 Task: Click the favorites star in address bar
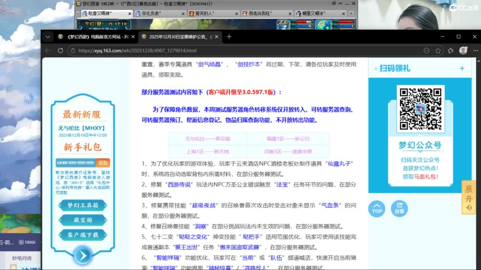pyautogui.click(x=438, y=51)
